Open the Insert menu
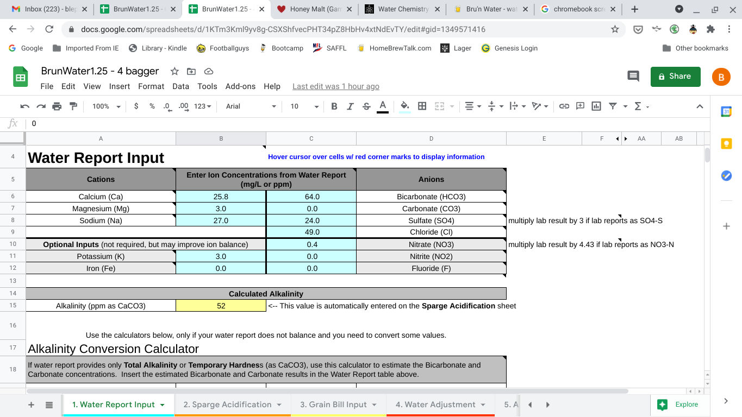Screen dimensions: 742x417 point(120,86)
